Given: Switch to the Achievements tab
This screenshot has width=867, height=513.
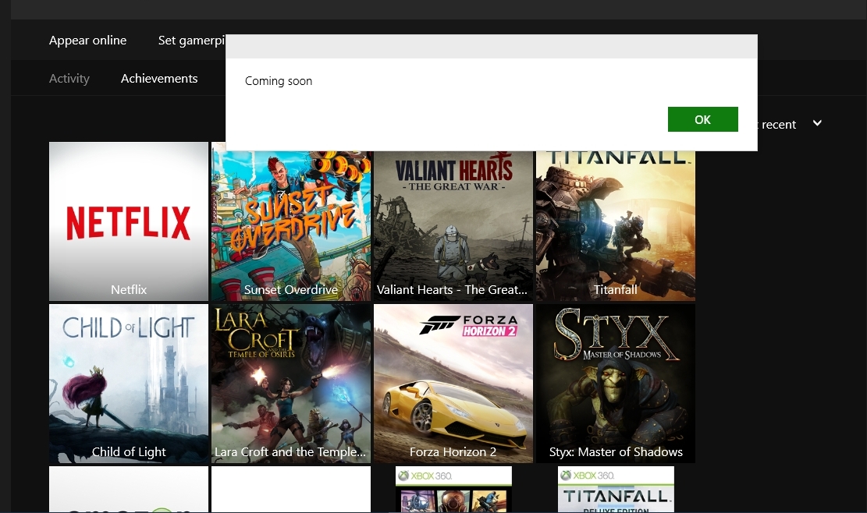Looking at the screenshot, I should click(x=159, y=79).
